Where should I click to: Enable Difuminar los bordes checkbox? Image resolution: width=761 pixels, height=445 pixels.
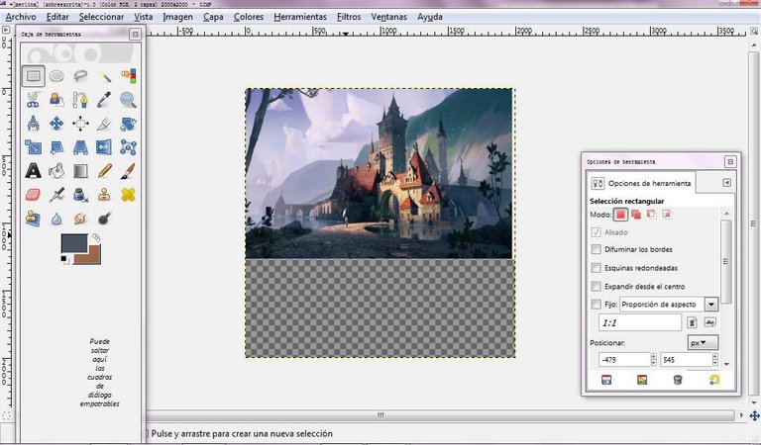[596, 249]
